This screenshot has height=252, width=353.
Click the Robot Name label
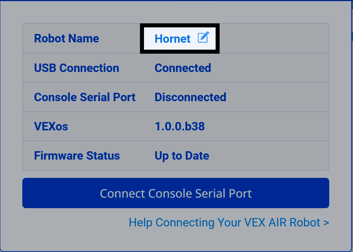click(x=67, y=39)
